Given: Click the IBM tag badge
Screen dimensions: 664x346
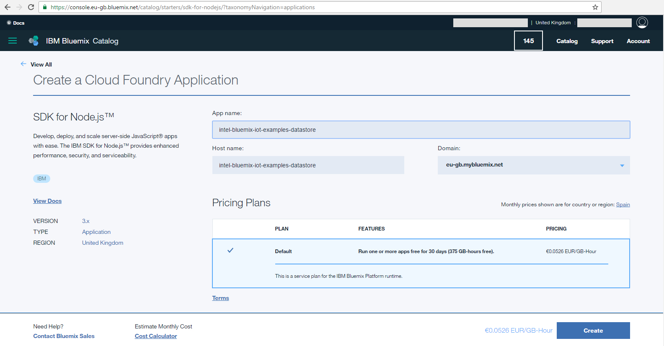Looking at the screenshot, I should (x=41, y=179).
